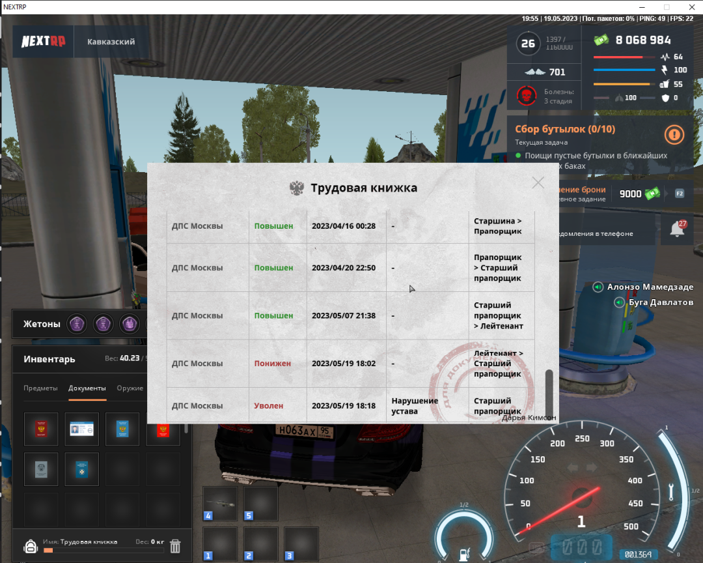Open the gray document booklet

click(x=41, y=469)
